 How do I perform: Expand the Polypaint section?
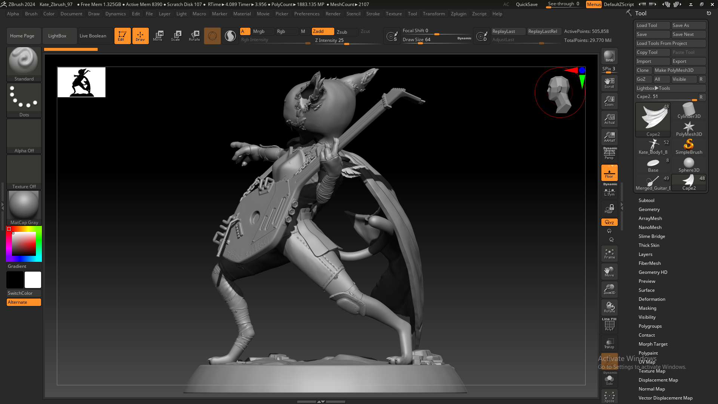click(x=648, y=353)
